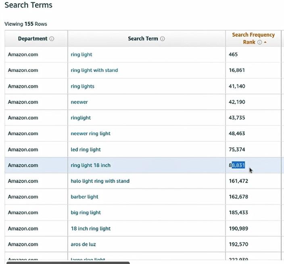Click Amazon.com in the 'neewer' row
Screen dimensions: 284x264
(23, 102)
